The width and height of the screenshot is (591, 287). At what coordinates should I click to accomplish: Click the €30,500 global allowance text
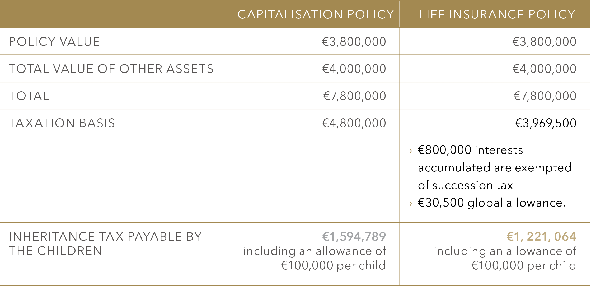coord(491,203)
